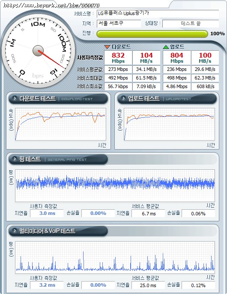
Task: Click the 서비스평균값 row label
Action: coord(90,70)
